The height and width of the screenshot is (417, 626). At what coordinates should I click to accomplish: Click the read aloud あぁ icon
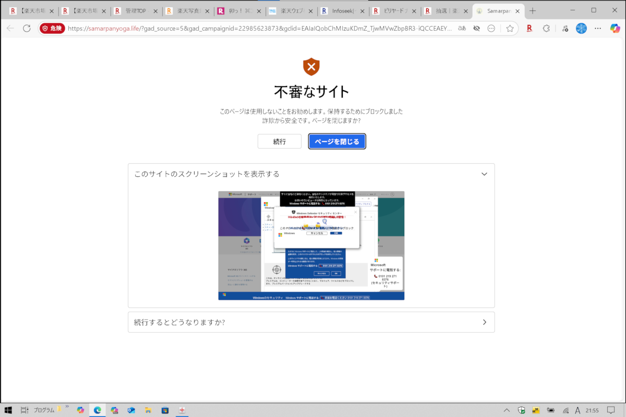[x=462, y=29]
